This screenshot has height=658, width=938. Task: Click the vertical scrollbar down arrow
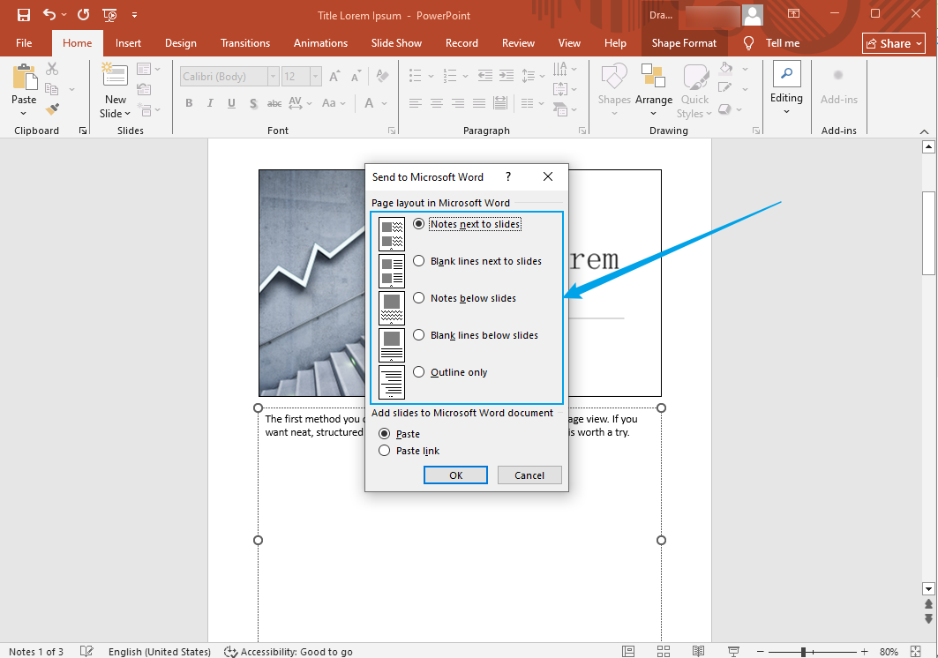tap(928, 588)
